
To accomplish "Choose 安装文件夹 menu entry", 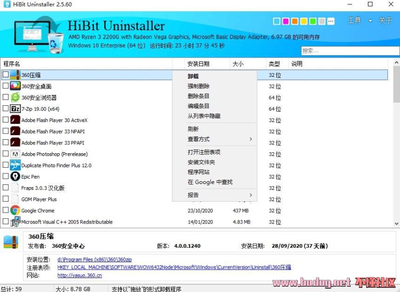I will [201, 162].
